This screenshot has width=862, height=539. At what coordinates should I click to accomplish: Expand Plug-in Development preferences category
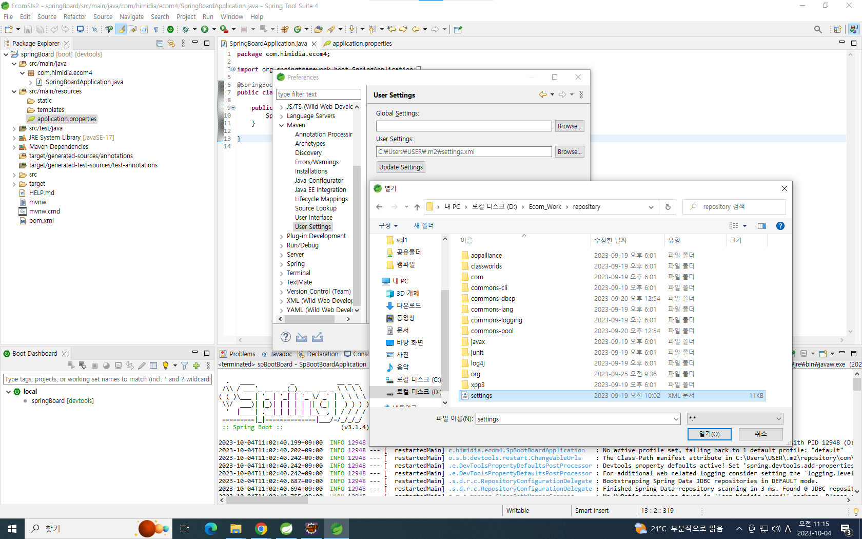tap(282, 236)
